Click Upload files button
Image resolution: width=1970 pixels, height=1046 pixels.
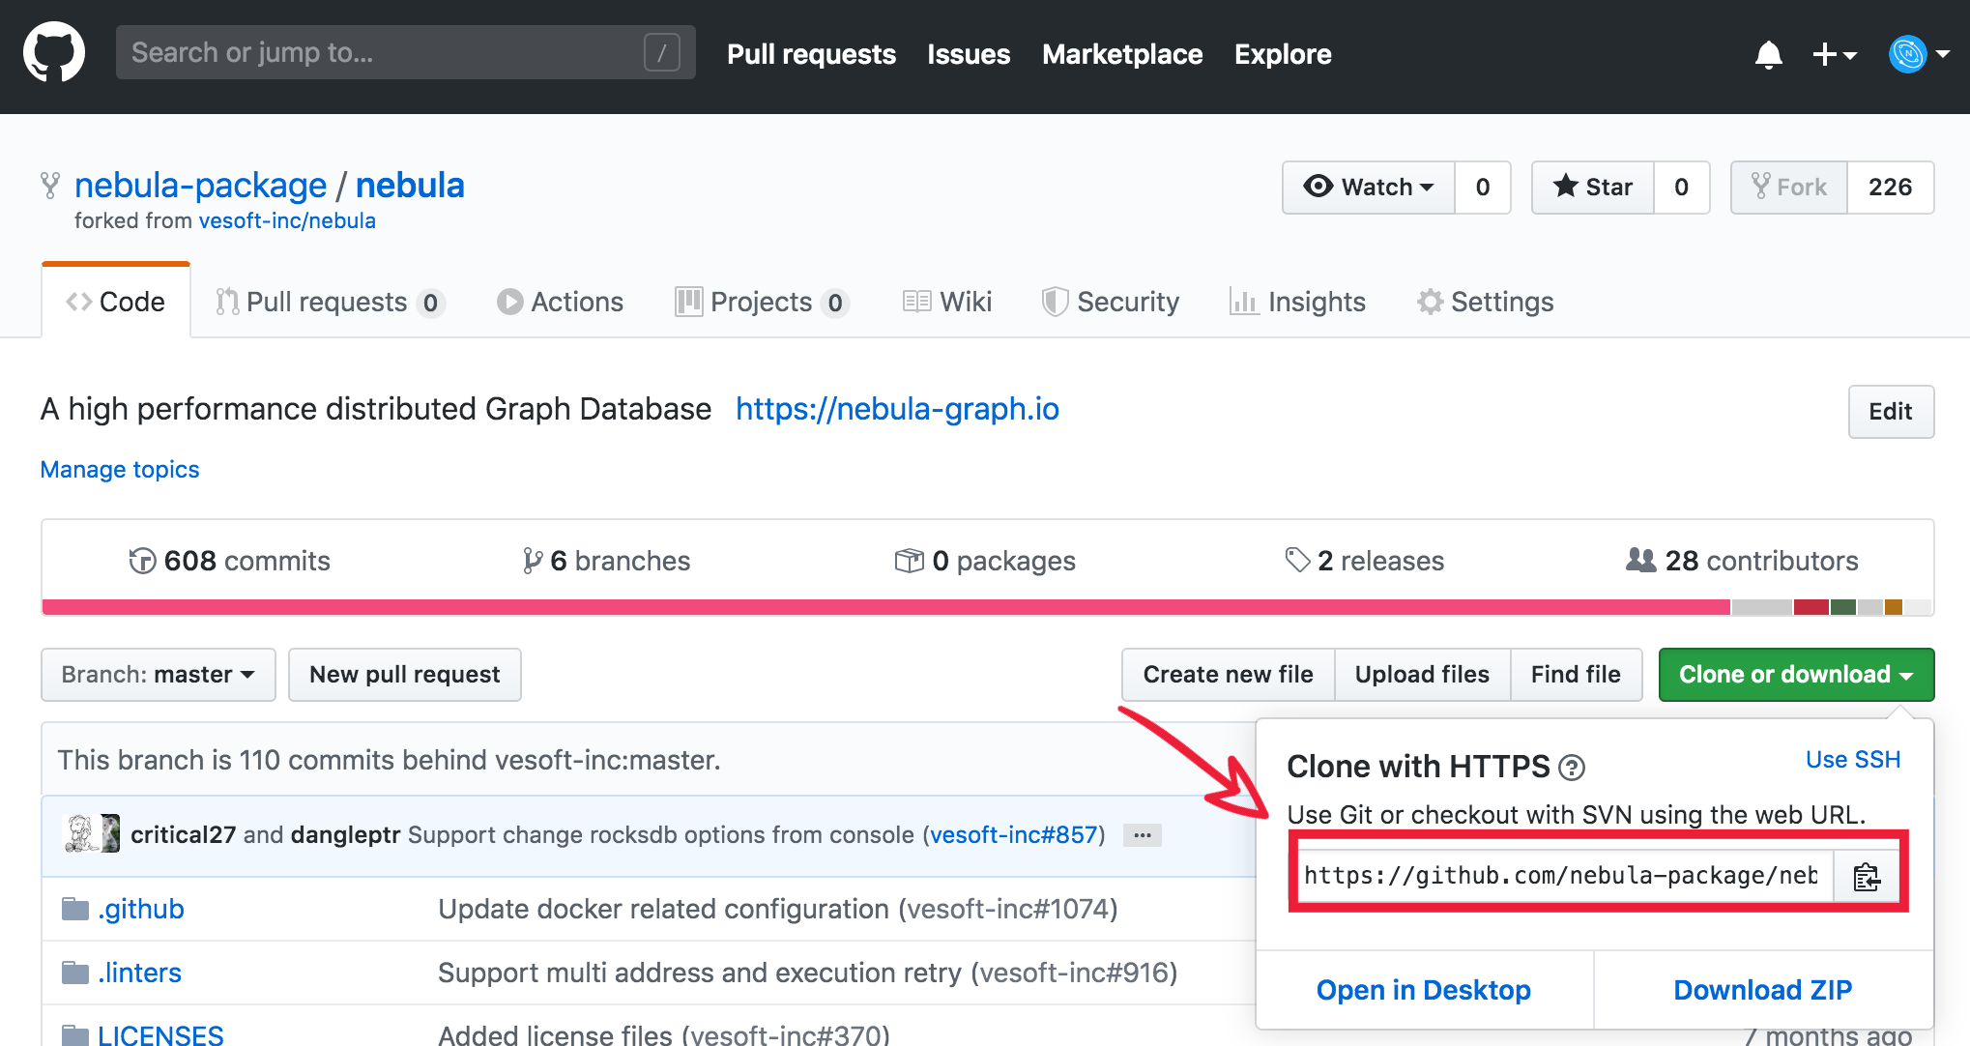(x=1422, y=675)
